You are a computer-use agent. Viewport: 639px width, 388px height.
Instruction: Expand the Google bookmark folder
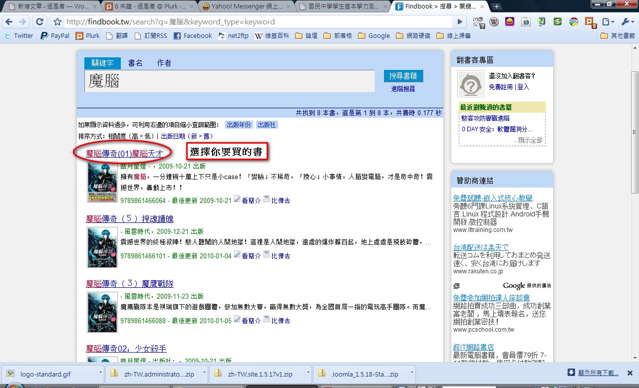(x=374, y=36)
